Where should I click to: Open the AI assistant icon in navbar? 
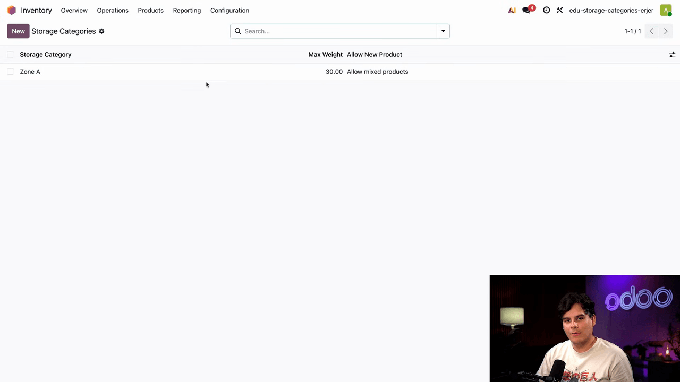coord(512,11)
